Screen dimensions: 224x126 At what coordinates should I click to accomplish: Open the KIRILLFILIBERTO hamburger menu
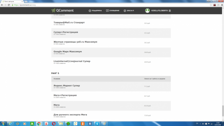(x=170, y=11)
